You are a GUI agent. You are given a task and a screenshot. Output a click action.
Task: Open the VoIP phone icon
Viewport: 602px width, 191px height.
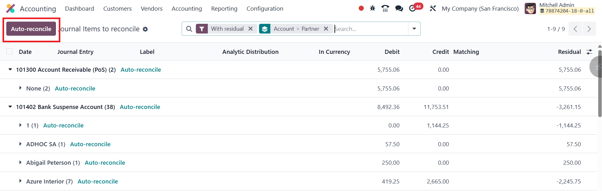385,8
